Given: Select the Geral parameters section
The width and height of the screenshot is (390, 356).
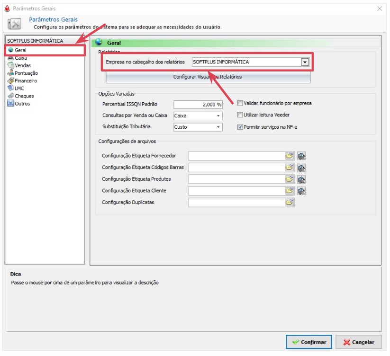Looking at the screenshot, I should coord(20,50).
